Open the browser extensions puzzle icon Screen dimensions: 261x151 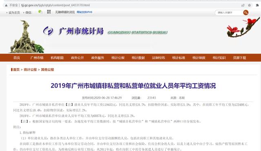tap(257, 5)
